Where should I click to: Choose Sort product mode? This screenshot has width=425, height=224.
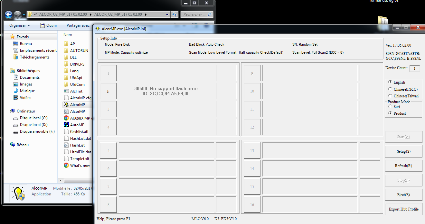coord(390,106)
